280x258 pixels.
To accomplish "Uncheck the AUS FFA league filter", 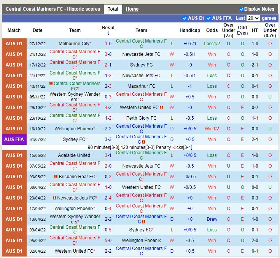I will coord(209,18).
